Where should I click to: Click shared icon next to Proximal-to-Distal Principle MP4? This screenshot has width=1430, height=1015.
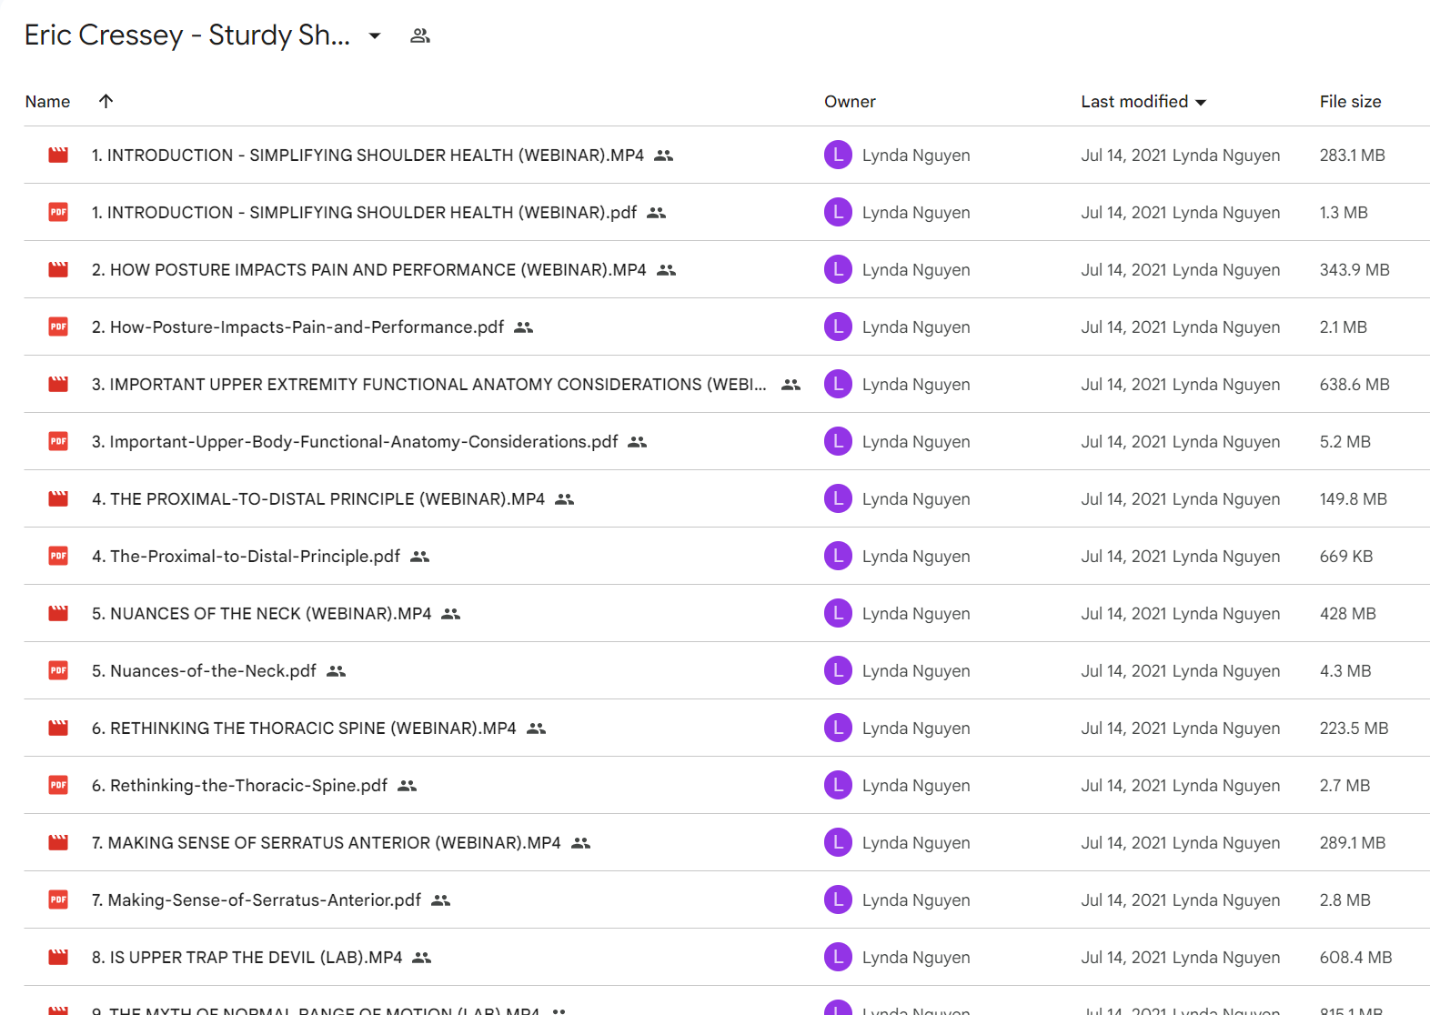pos(565,499)
